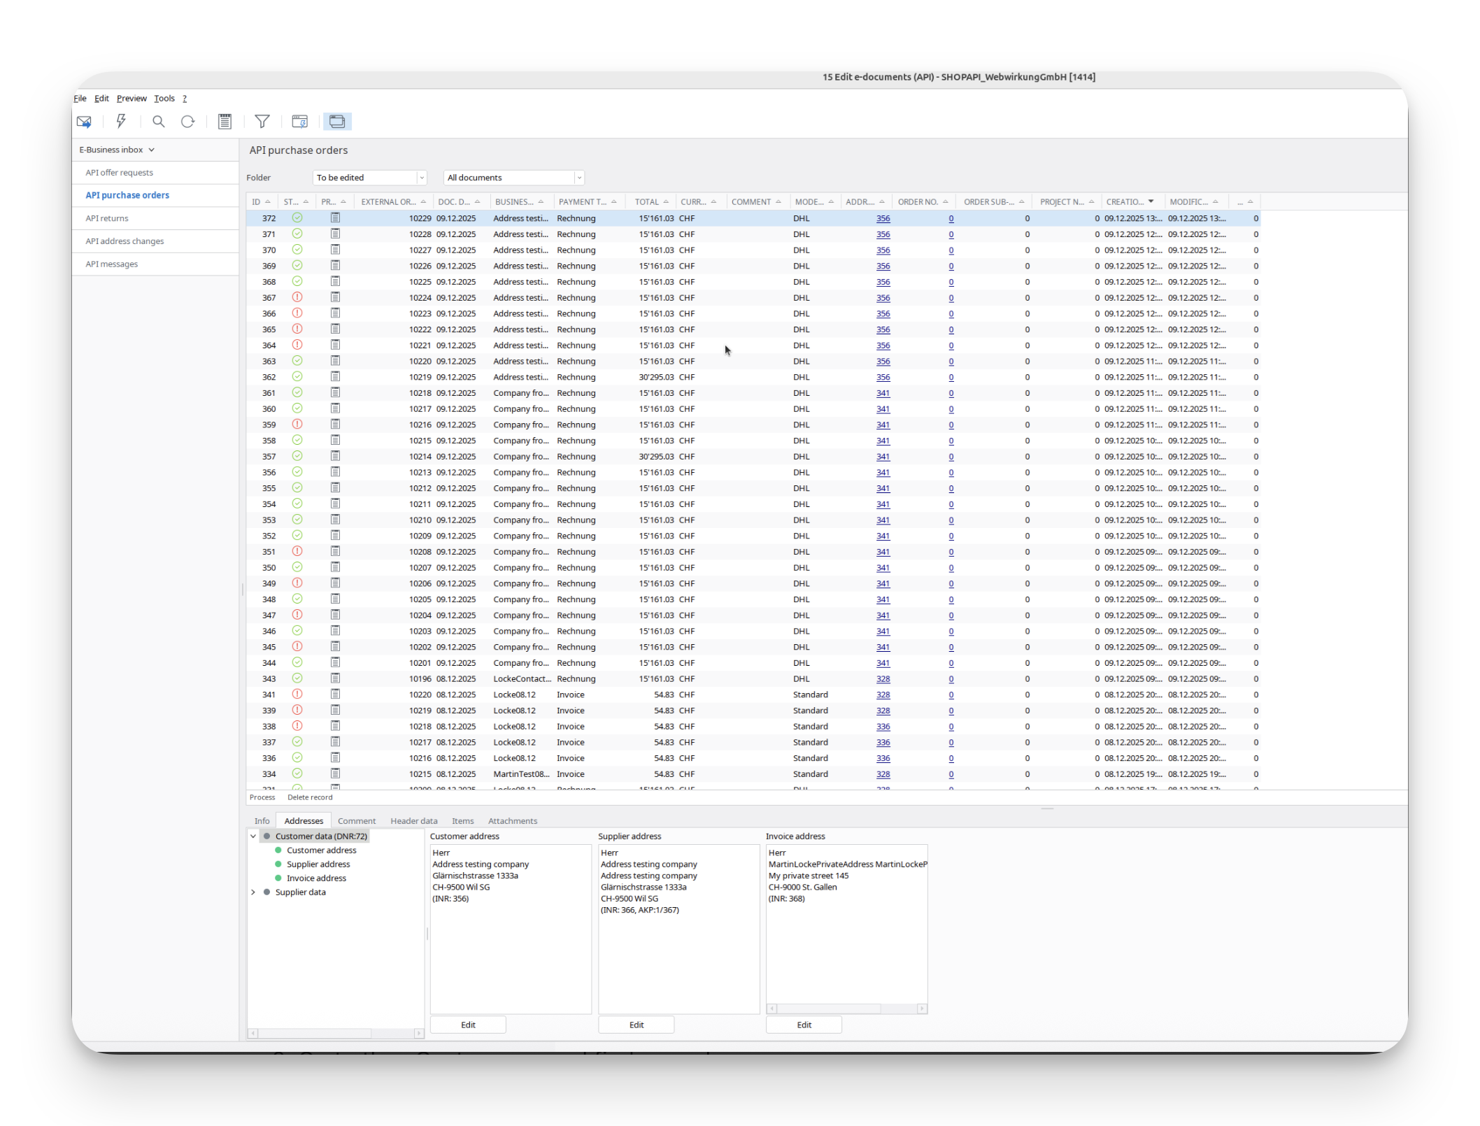The height and width of the screenshot is (1126, 1480).
Task: Click the funnel filter icon
Action: [x=262, y=122]
